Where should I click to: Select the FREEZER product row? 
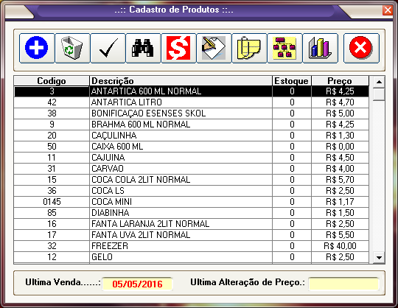pyautogui.click(x=192, y=246)
